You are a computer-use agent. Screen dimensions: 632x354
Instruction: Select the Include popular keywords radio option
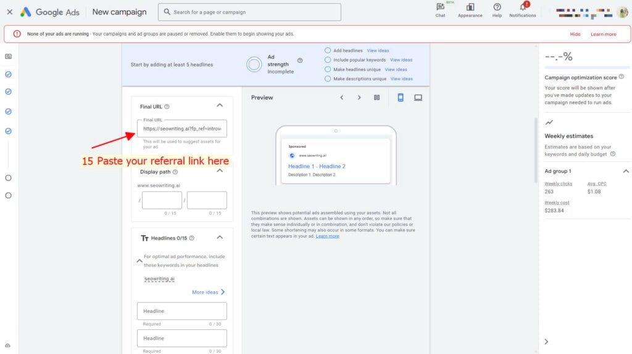click(x=328, y=60)
